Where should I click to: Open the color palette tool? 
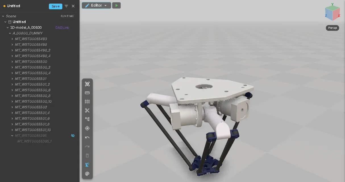point(87,174)
